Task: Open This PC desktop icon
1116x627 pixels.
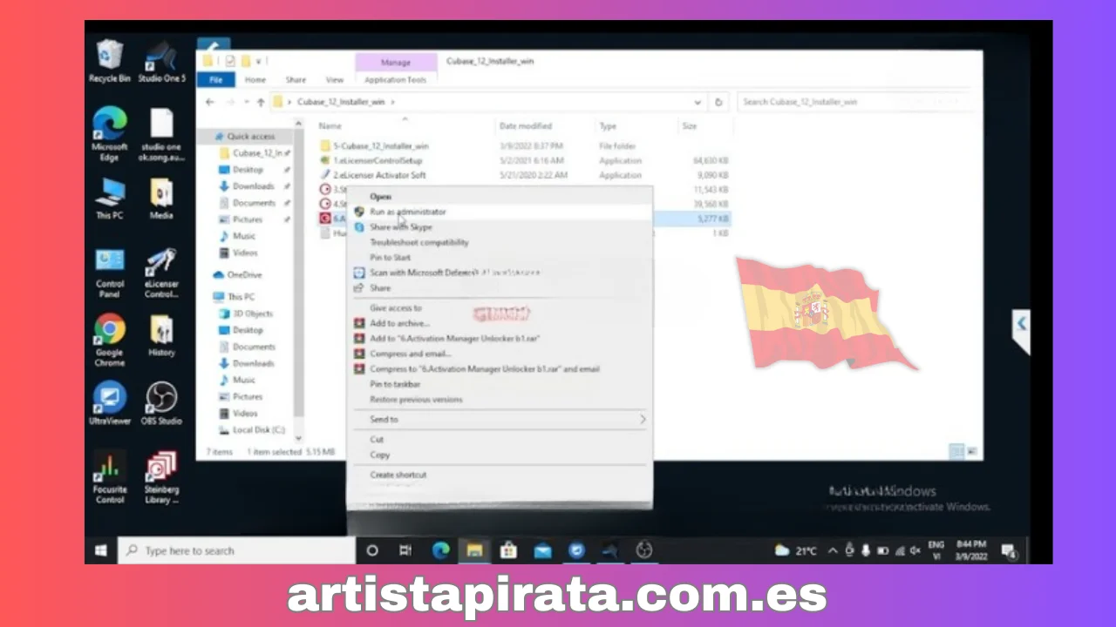Action: click(x=110, y=199)
